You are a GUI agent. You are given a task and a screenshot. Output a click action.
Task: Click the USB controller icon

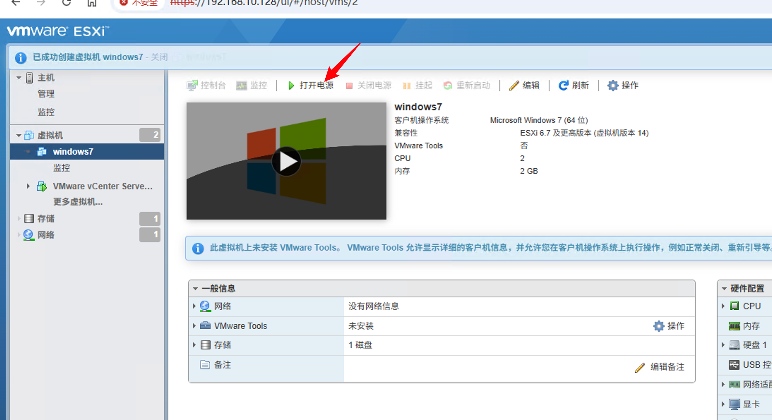click(x=734, y=365)
